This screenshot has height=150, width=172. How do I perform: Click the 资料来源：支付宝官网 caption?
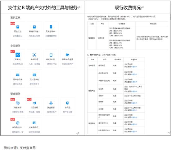pyautogui.click(x=20, y=148)
